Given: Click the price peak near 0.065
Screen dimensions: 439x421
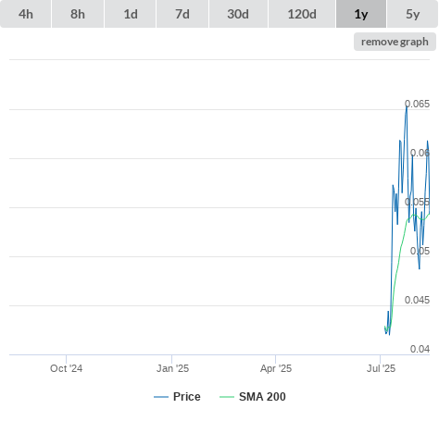Looking at the screenshot, I should coord(407,106).
